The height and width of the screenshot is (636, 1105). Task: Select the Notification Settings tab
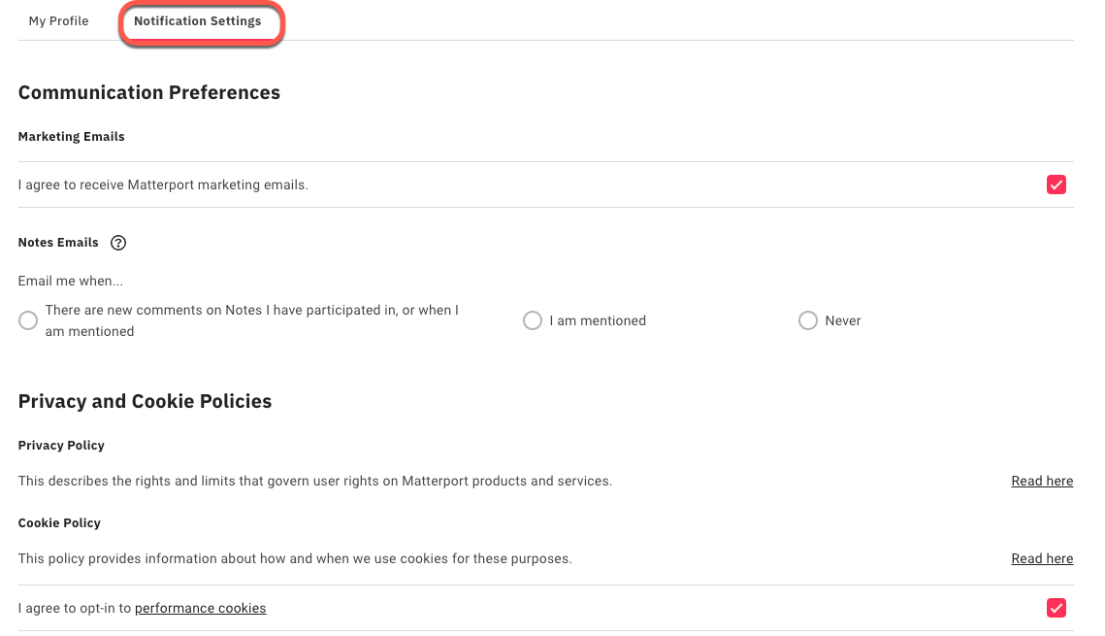(198, 21)
